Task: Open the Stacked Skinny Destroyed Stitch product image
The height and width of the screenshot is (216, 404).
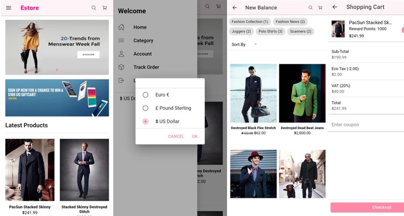Action: click(x=84, y=170)
